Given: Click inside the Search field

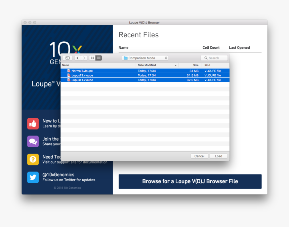Looking at the screenshot, I should (x=215, y=58).
